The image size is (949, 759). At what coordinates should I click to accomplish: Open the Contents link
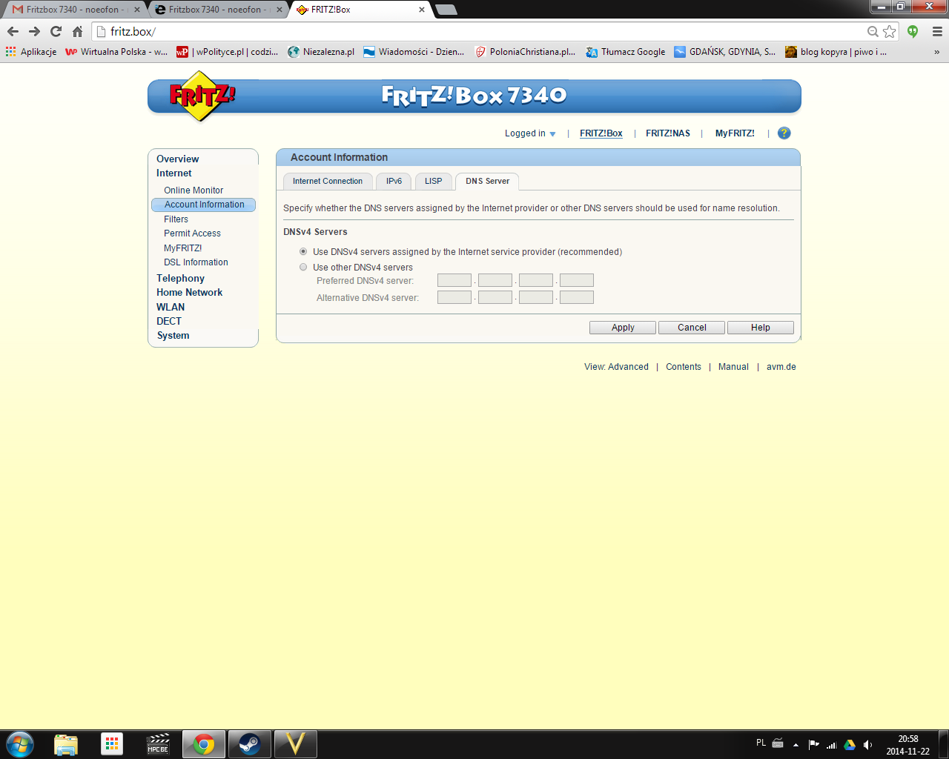[684, 367]
